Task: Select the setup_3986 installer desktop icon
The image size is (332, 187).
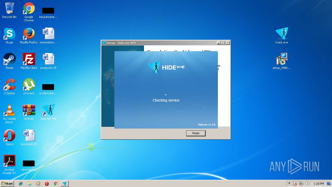Action: pos(282,62)
